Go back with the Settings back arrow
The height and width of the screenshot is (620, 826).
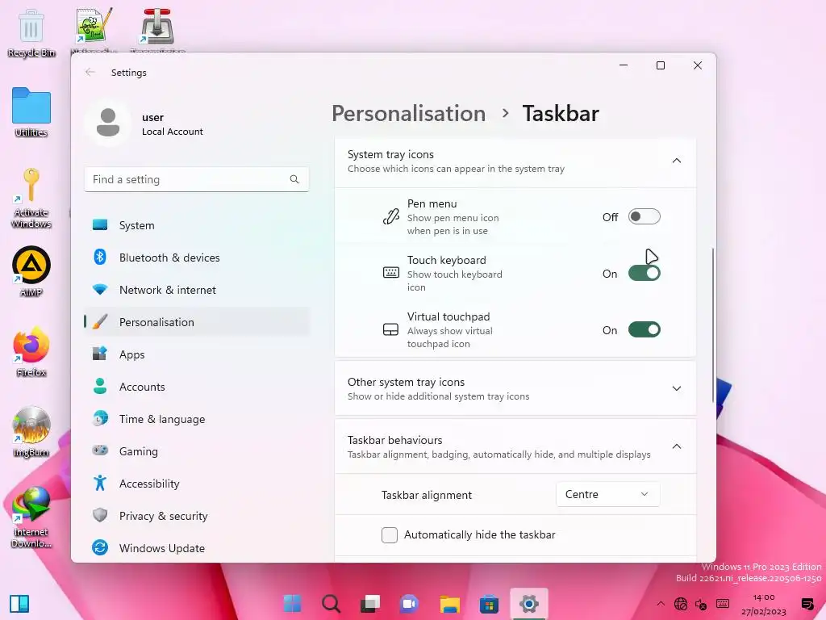(90, 72)
